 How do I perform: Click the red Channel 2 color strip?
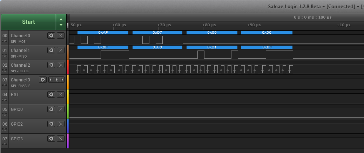pos(68,67)
